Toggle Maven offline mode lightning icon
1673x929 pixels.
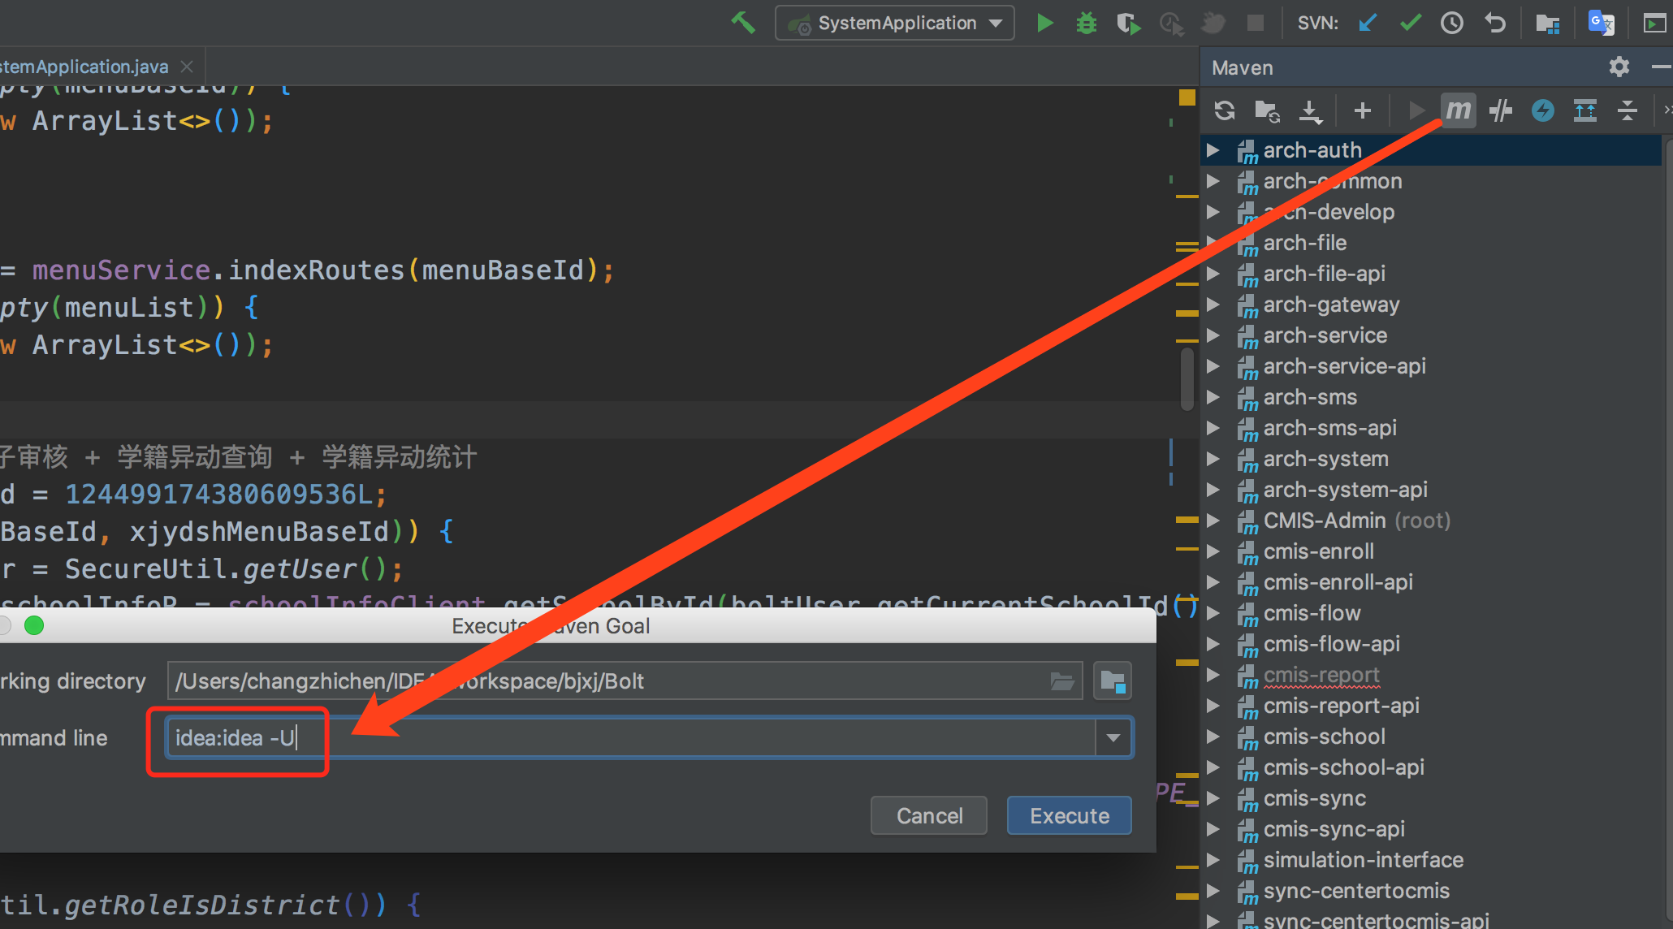click(x=1543, y=110)
